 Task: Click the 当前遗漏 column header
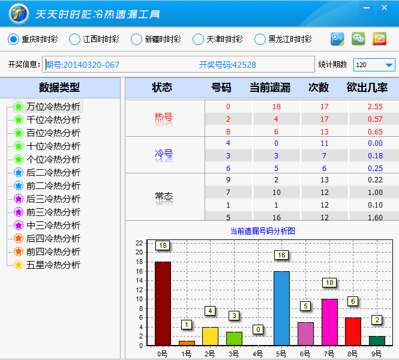click(270, 88)
